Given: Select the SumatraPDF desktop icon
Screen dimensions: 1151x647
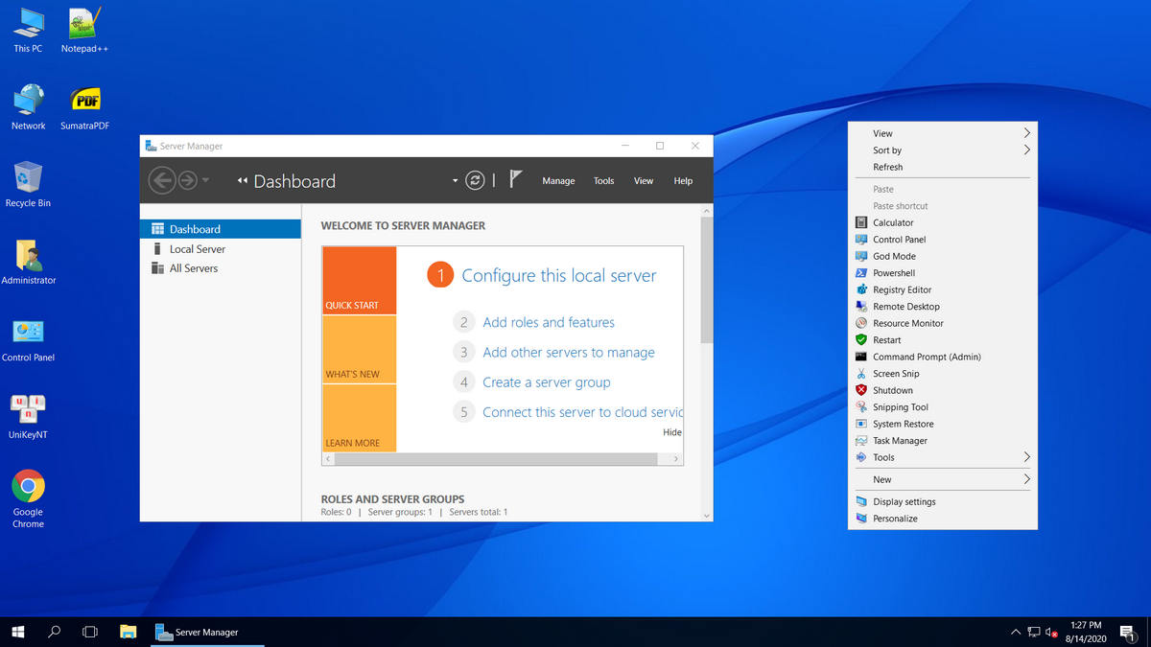Looking at the screenshot, I should click(x=84, y=107).
